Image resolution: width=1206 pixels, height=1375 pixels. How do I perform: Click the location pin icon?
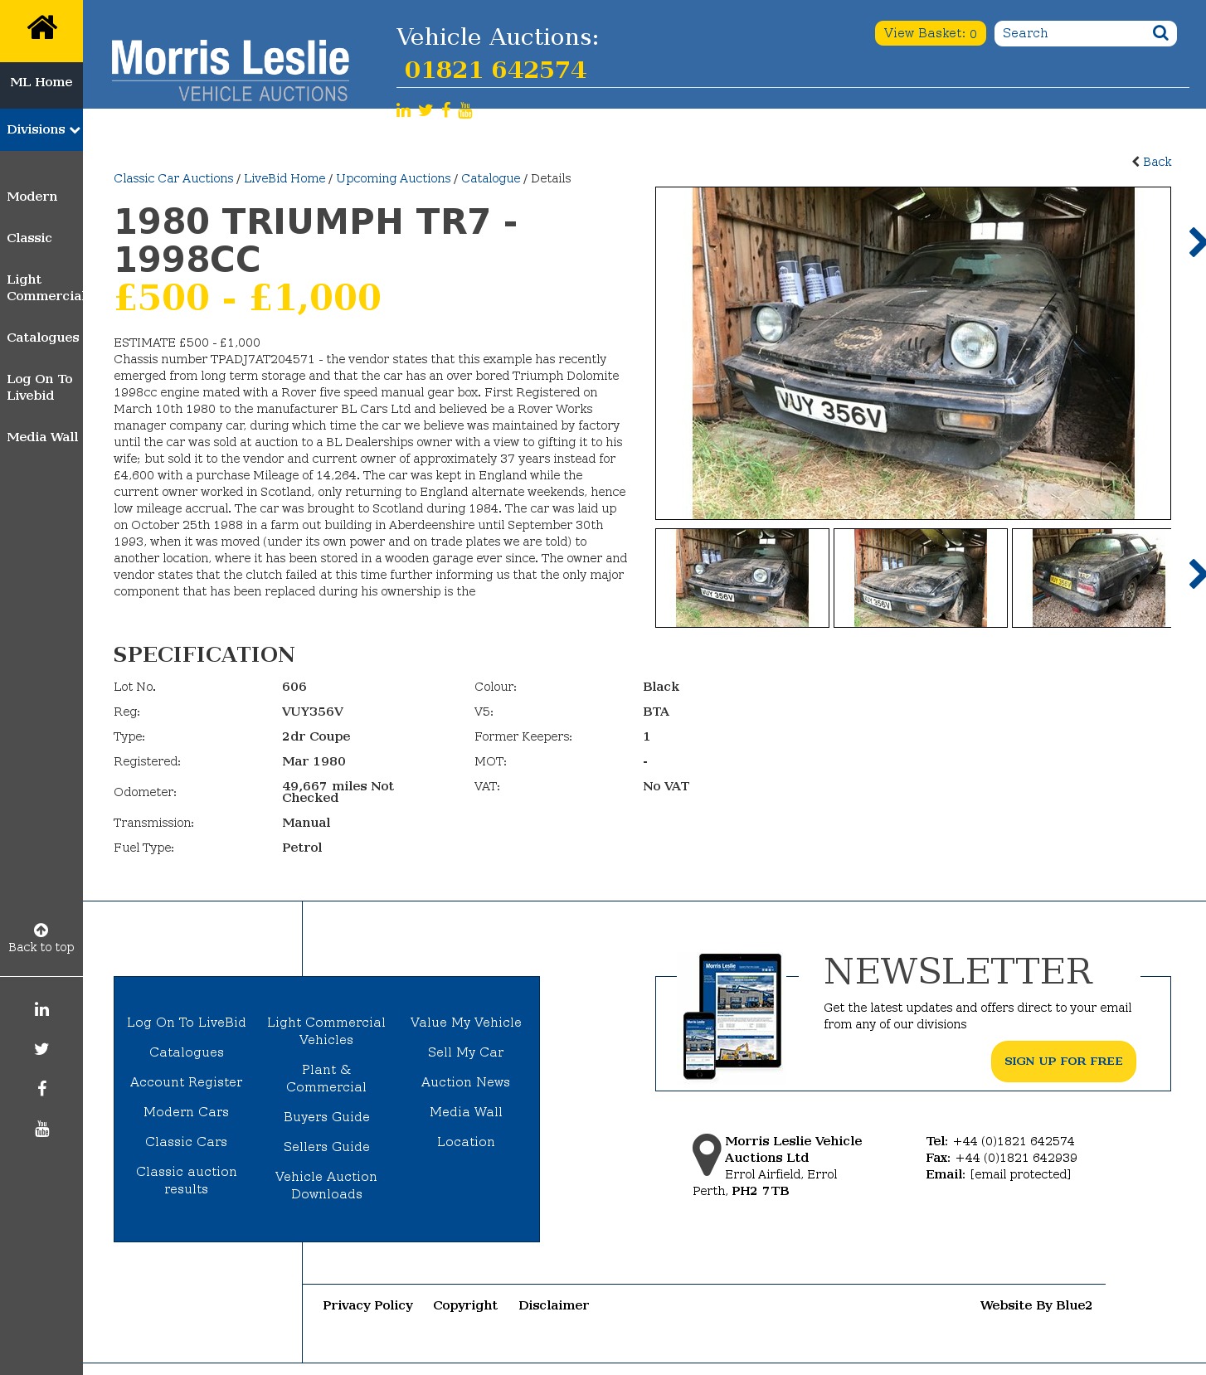coord(707,1154)
